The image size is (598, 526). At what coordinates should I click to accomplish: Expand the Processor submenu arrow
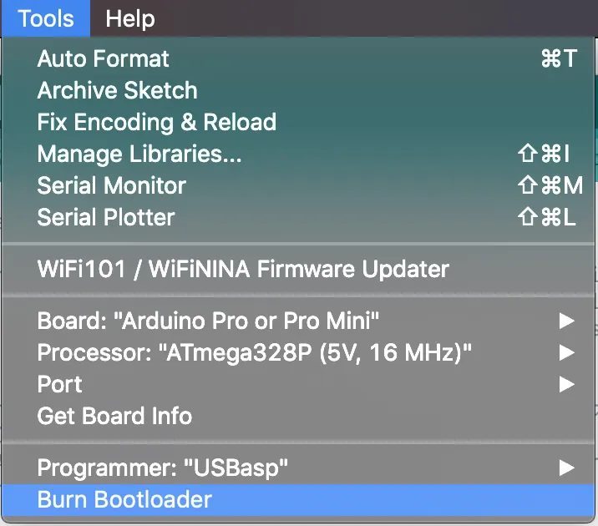tap(567, 352)
